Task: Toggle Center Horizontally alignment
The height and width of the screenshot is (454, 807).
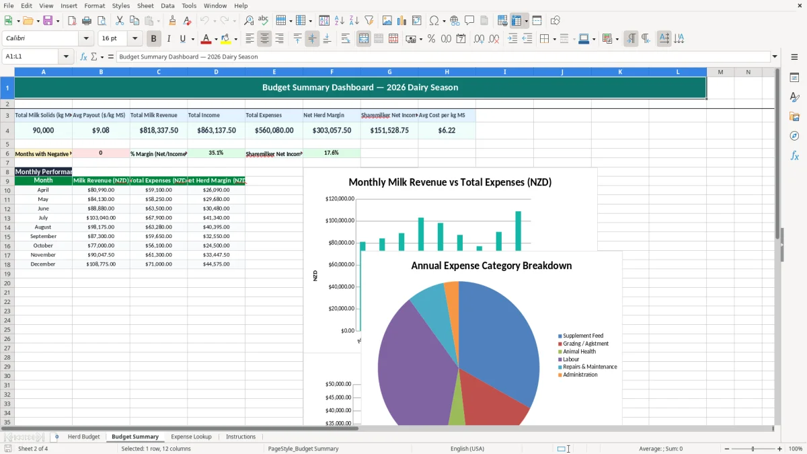Action: 264,39
